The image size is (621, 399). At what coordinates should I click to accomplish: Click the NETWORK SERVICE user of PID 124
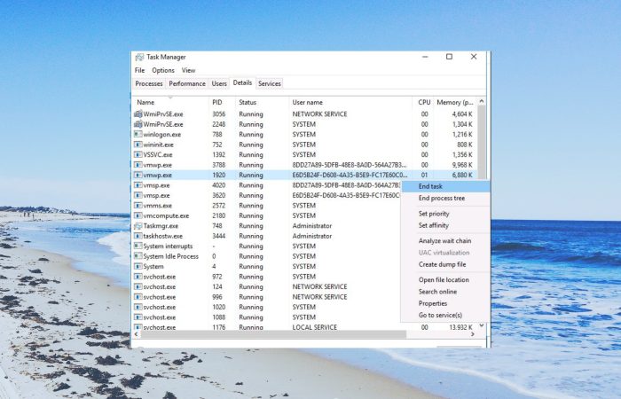click(x=319, y=286)
